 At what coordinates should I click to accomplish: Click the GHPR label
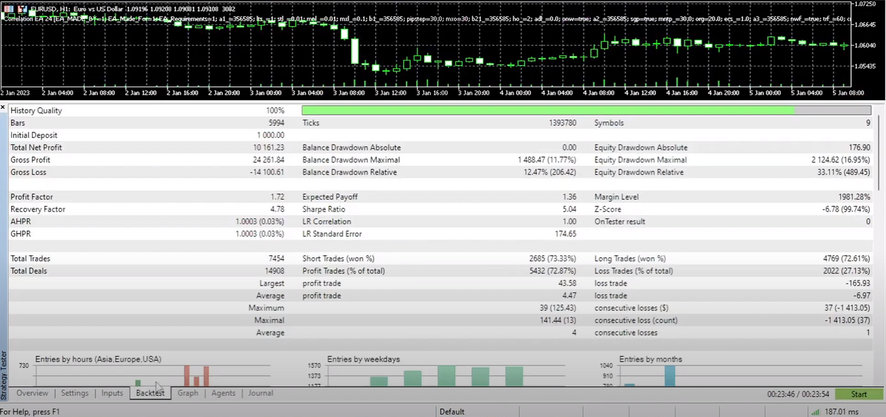click(21, 234)
